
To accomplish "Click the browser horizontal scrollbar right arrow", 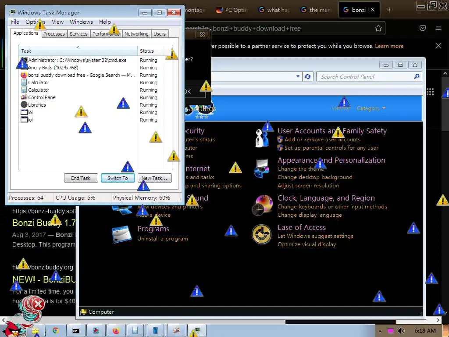I will coord(438,320).
